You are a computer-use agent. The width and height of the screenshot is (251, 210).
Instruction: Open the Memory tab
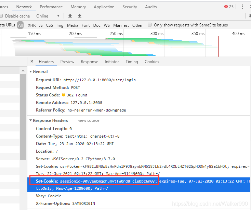pyautogui.click(x=78, y=7)
